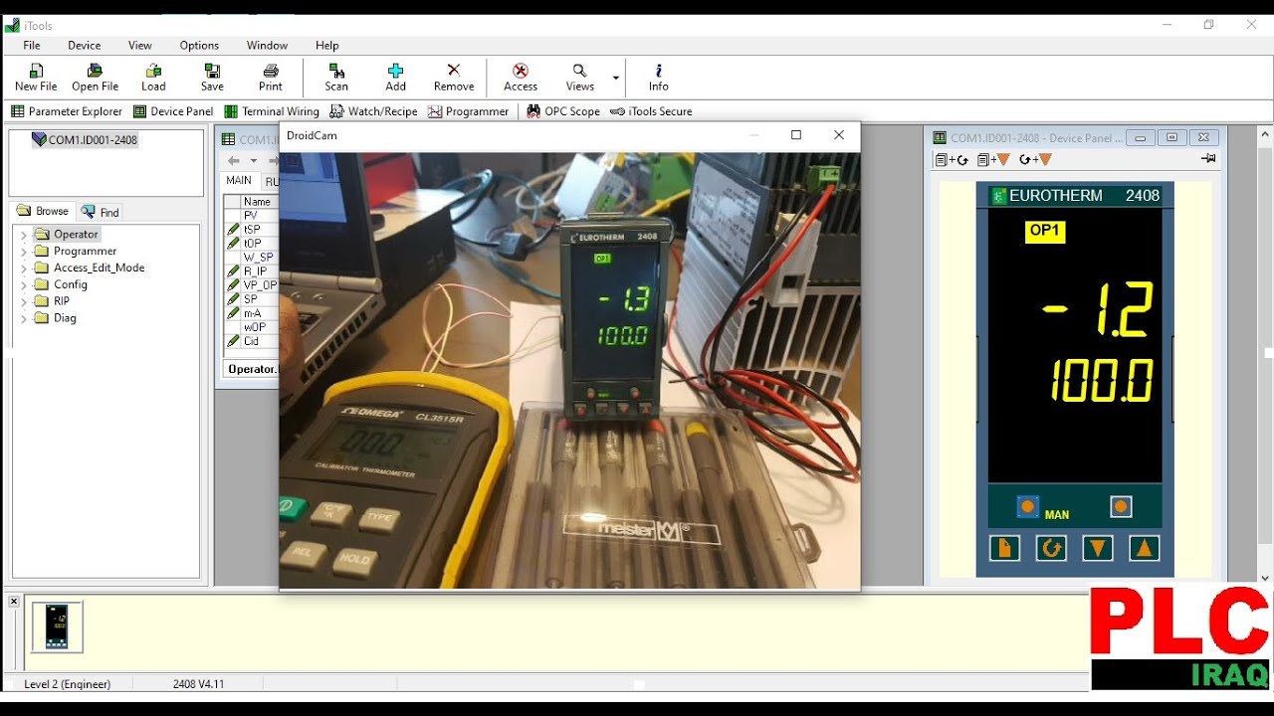The image size is (1274, 716).
Task: Click the device thumbnail in bottom panel
Action: coord(57,626)
